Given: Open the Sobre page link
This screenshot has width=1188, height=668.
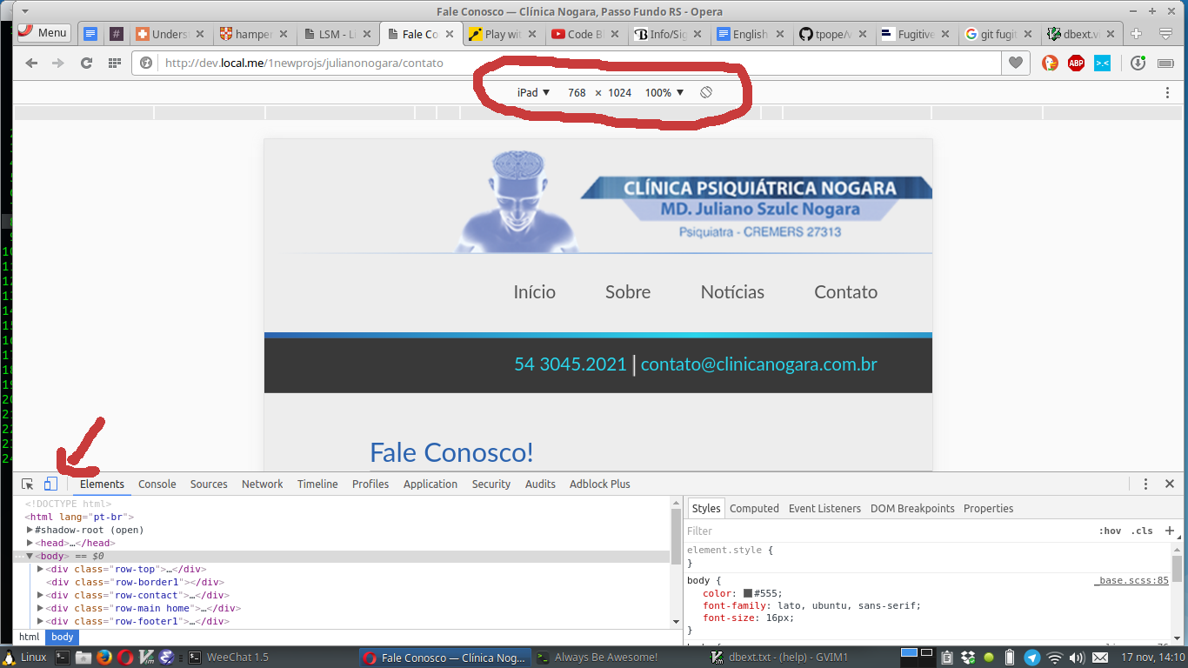Looking at the screenshot, I should tap(628, 292).
